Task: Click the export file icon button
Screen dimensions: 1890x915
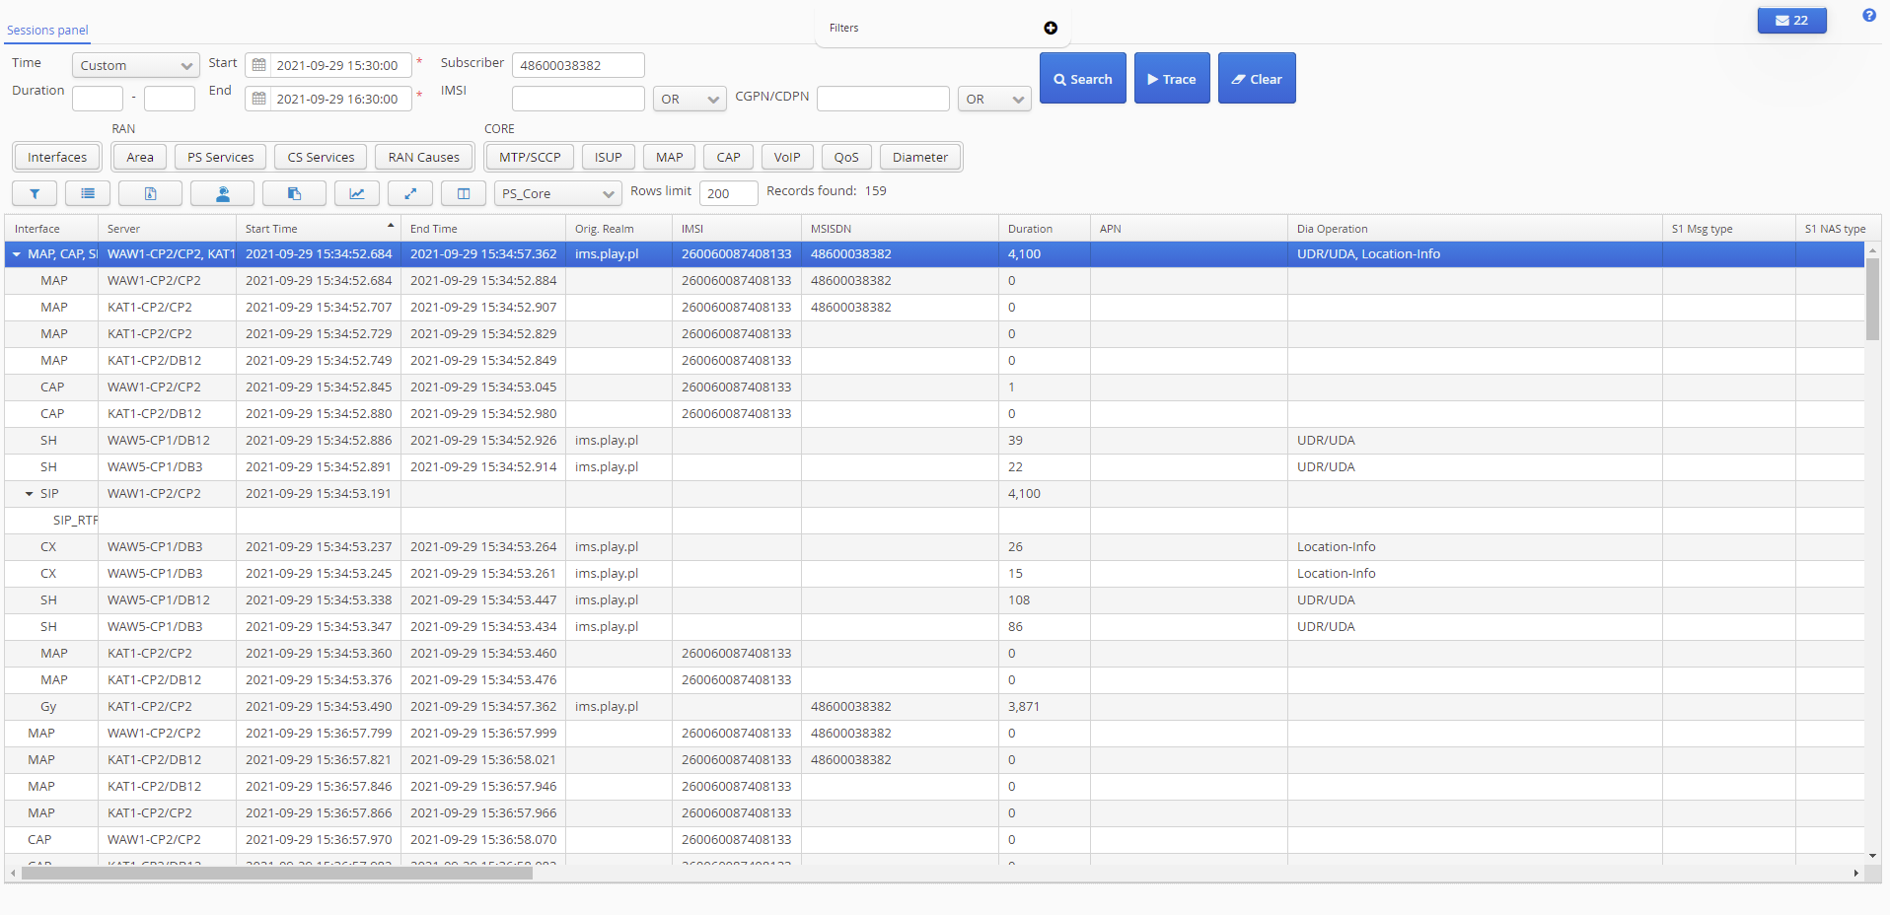Action: [x=150, y=193]
